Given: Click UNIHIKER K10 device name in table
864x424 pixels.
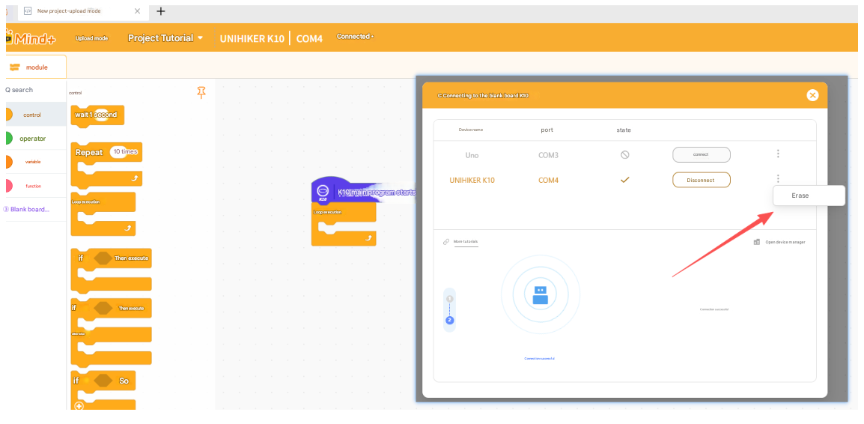Looking at the screenshot, I should (x=472, y=180).
